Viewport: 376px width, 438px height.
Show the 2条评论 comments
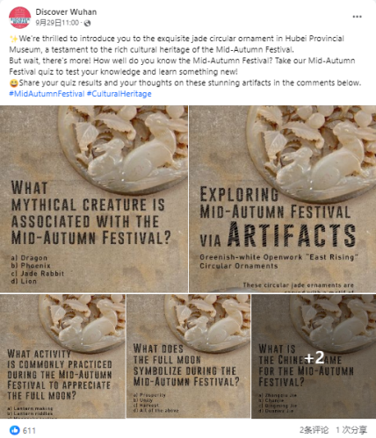point(314,430)
